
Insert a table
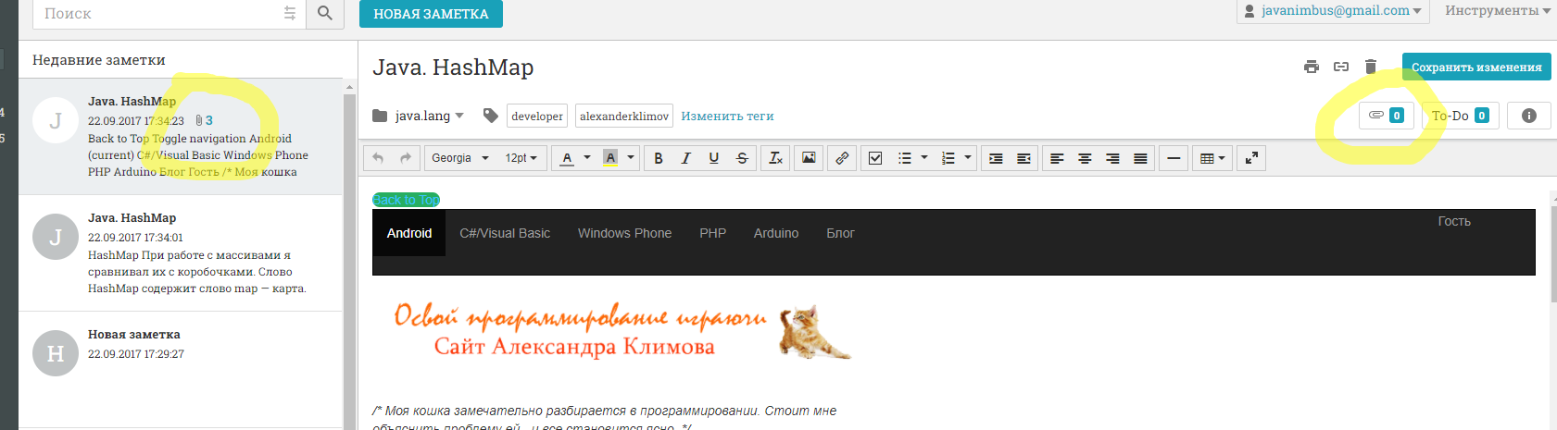[x=1206, y=158]
